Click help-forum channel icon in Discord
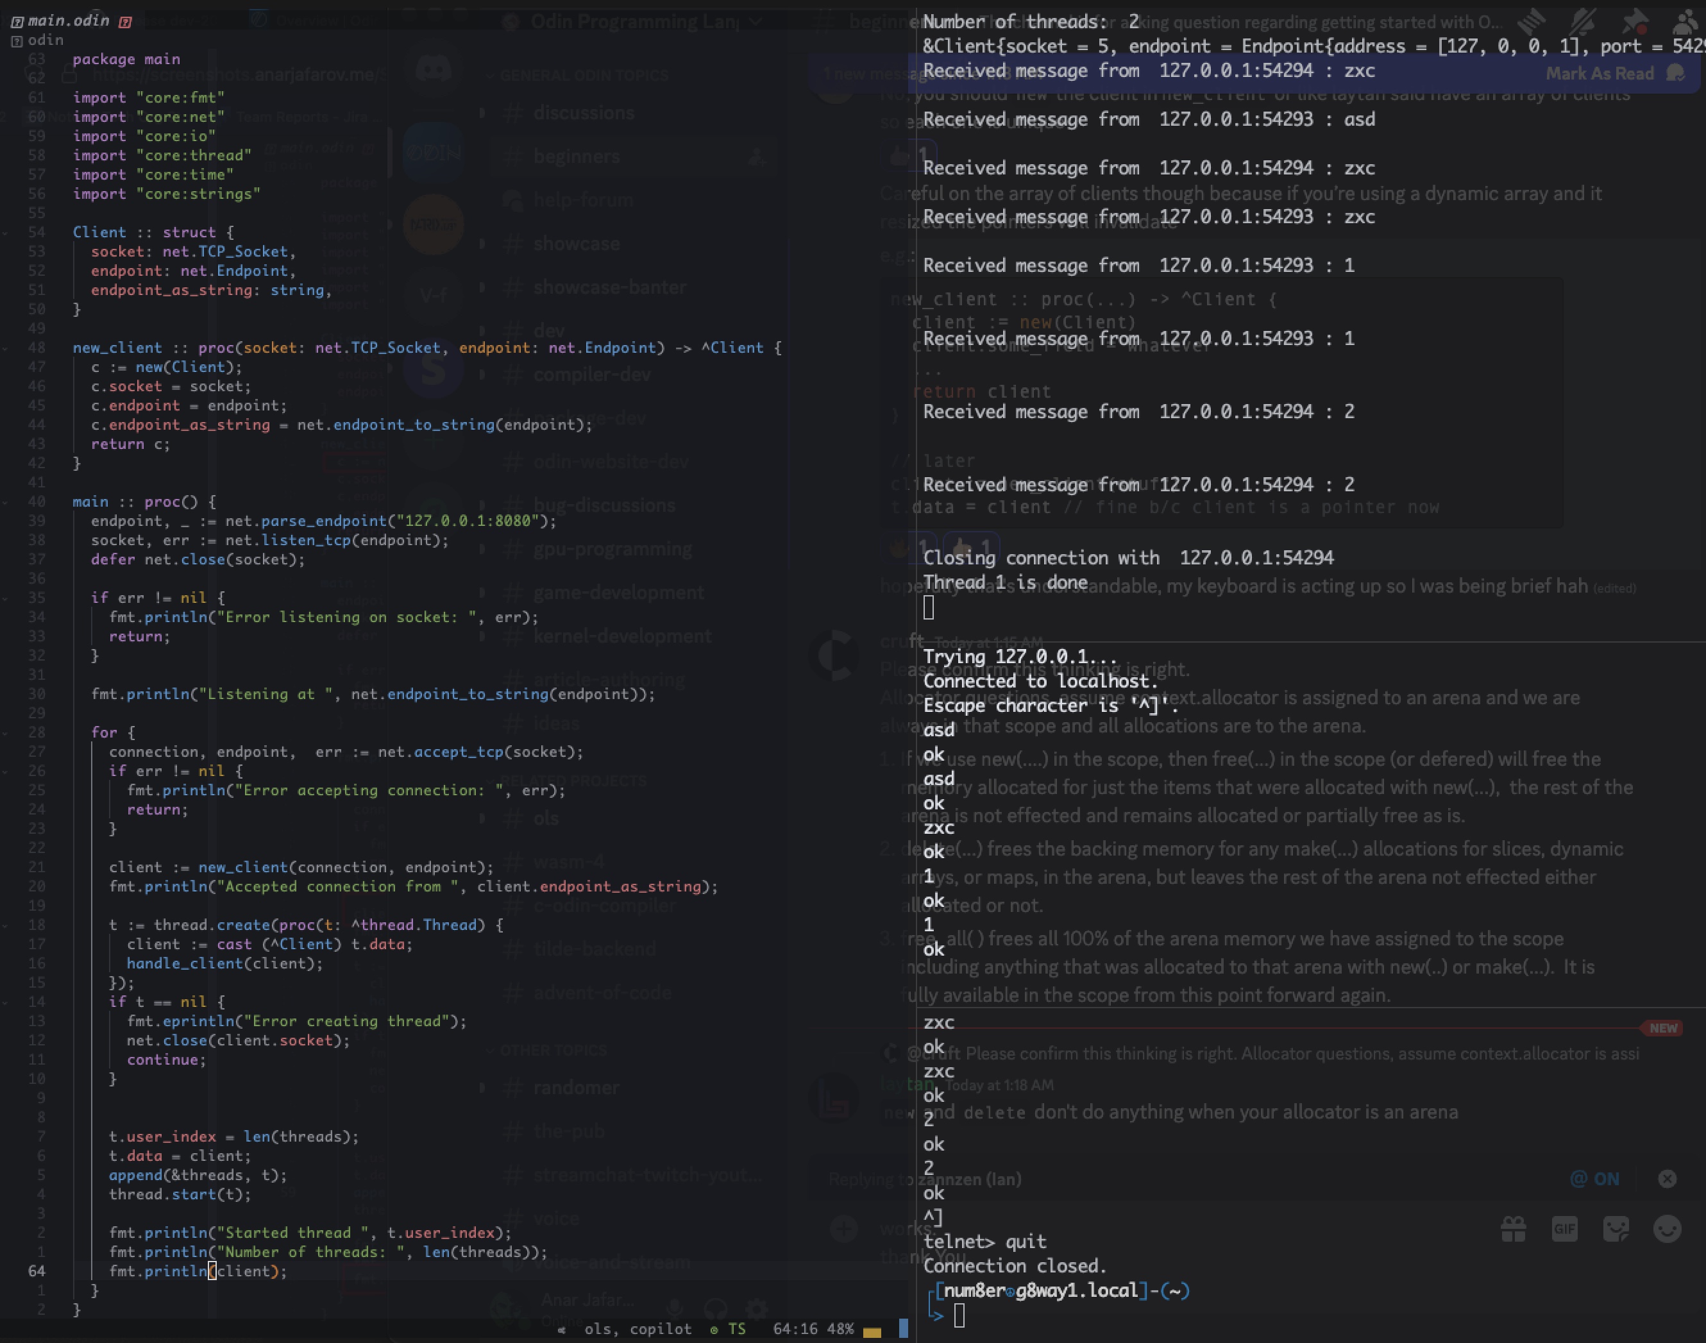1706x1343 pixels. point(512,201)
